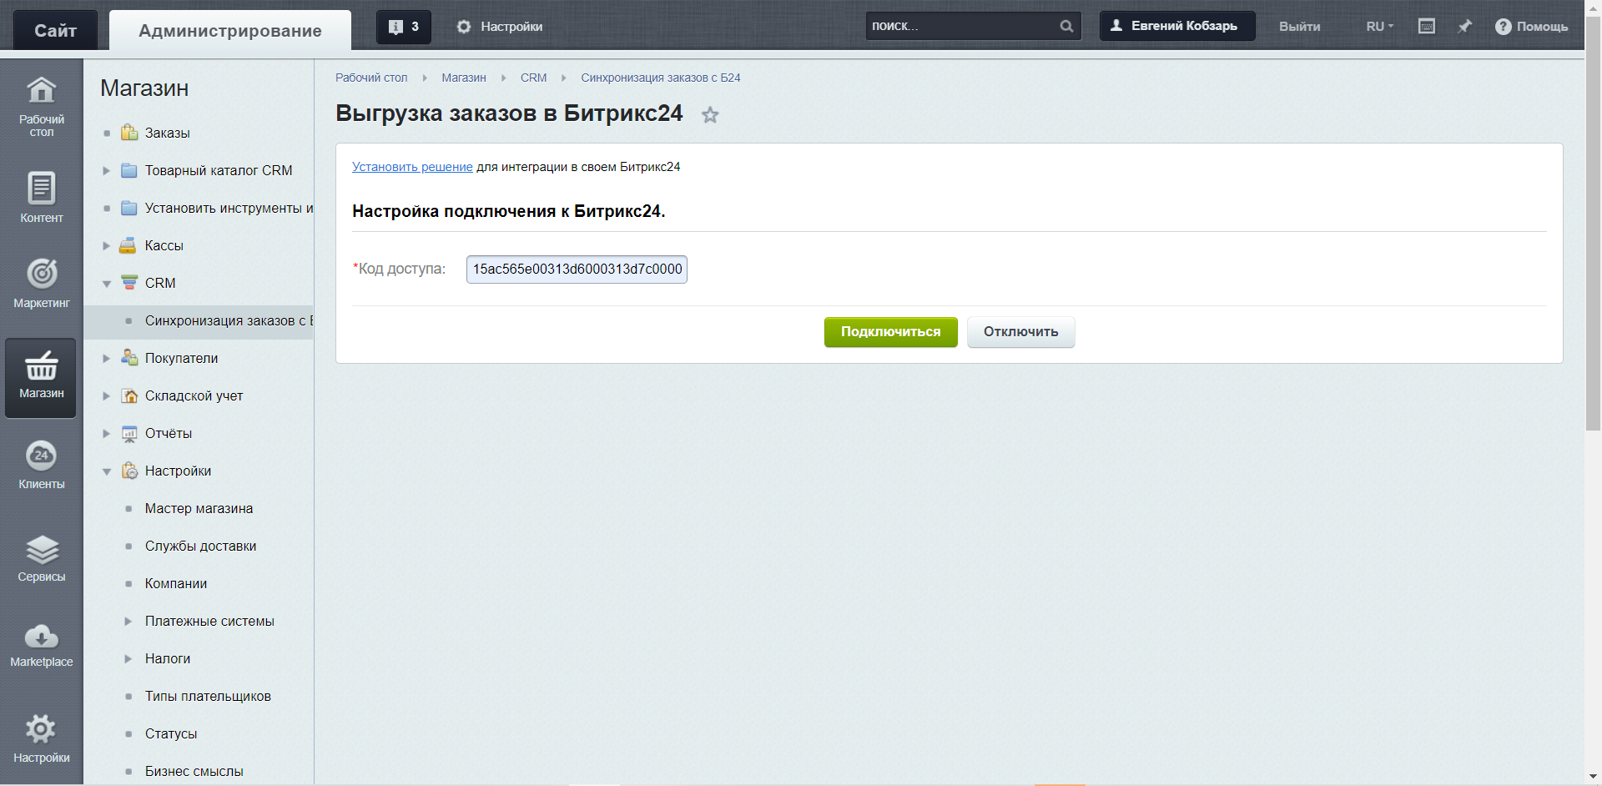Open Статусы tree item
The height and width of the screenshot is (786, 1602).
(x=171, y=733)
